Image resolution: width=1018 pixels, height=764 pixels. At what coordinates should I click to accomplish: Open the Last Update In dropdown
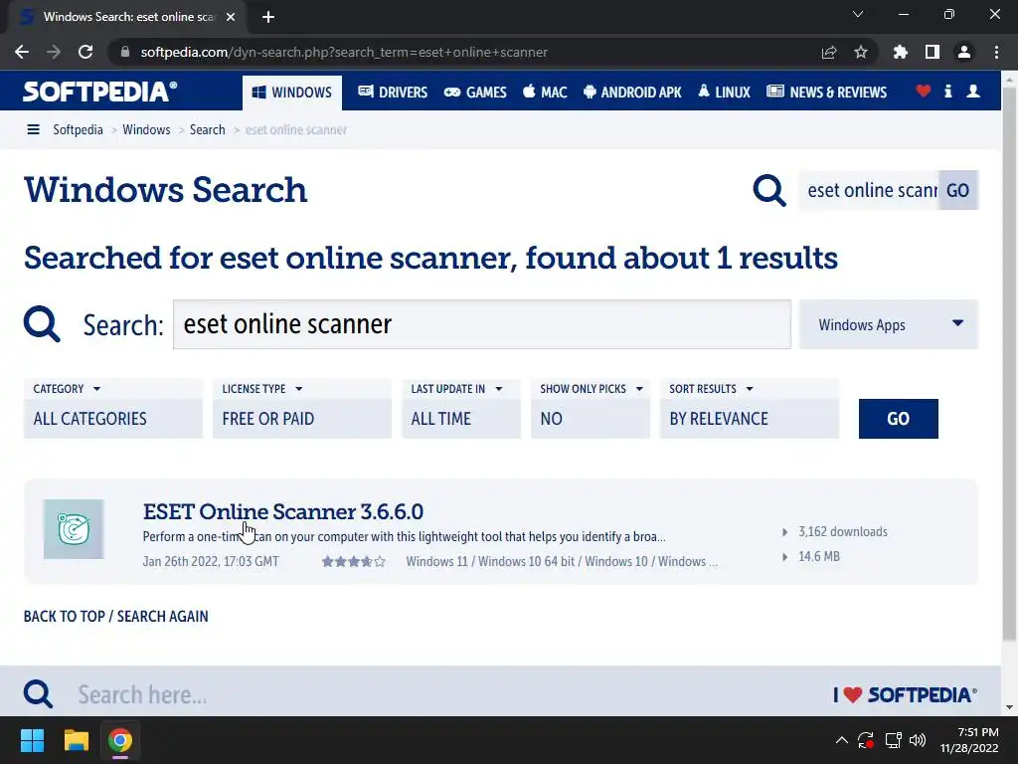(x=461, y=409)
